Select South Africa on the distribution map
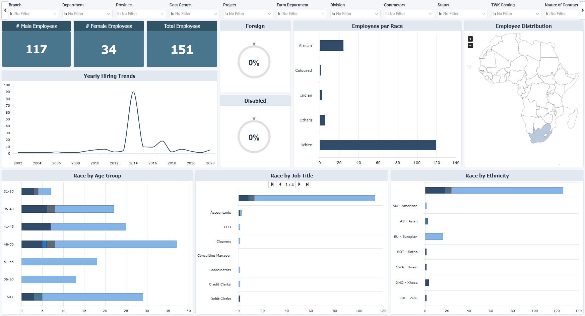Screen dimensions: 585x316 540,134
